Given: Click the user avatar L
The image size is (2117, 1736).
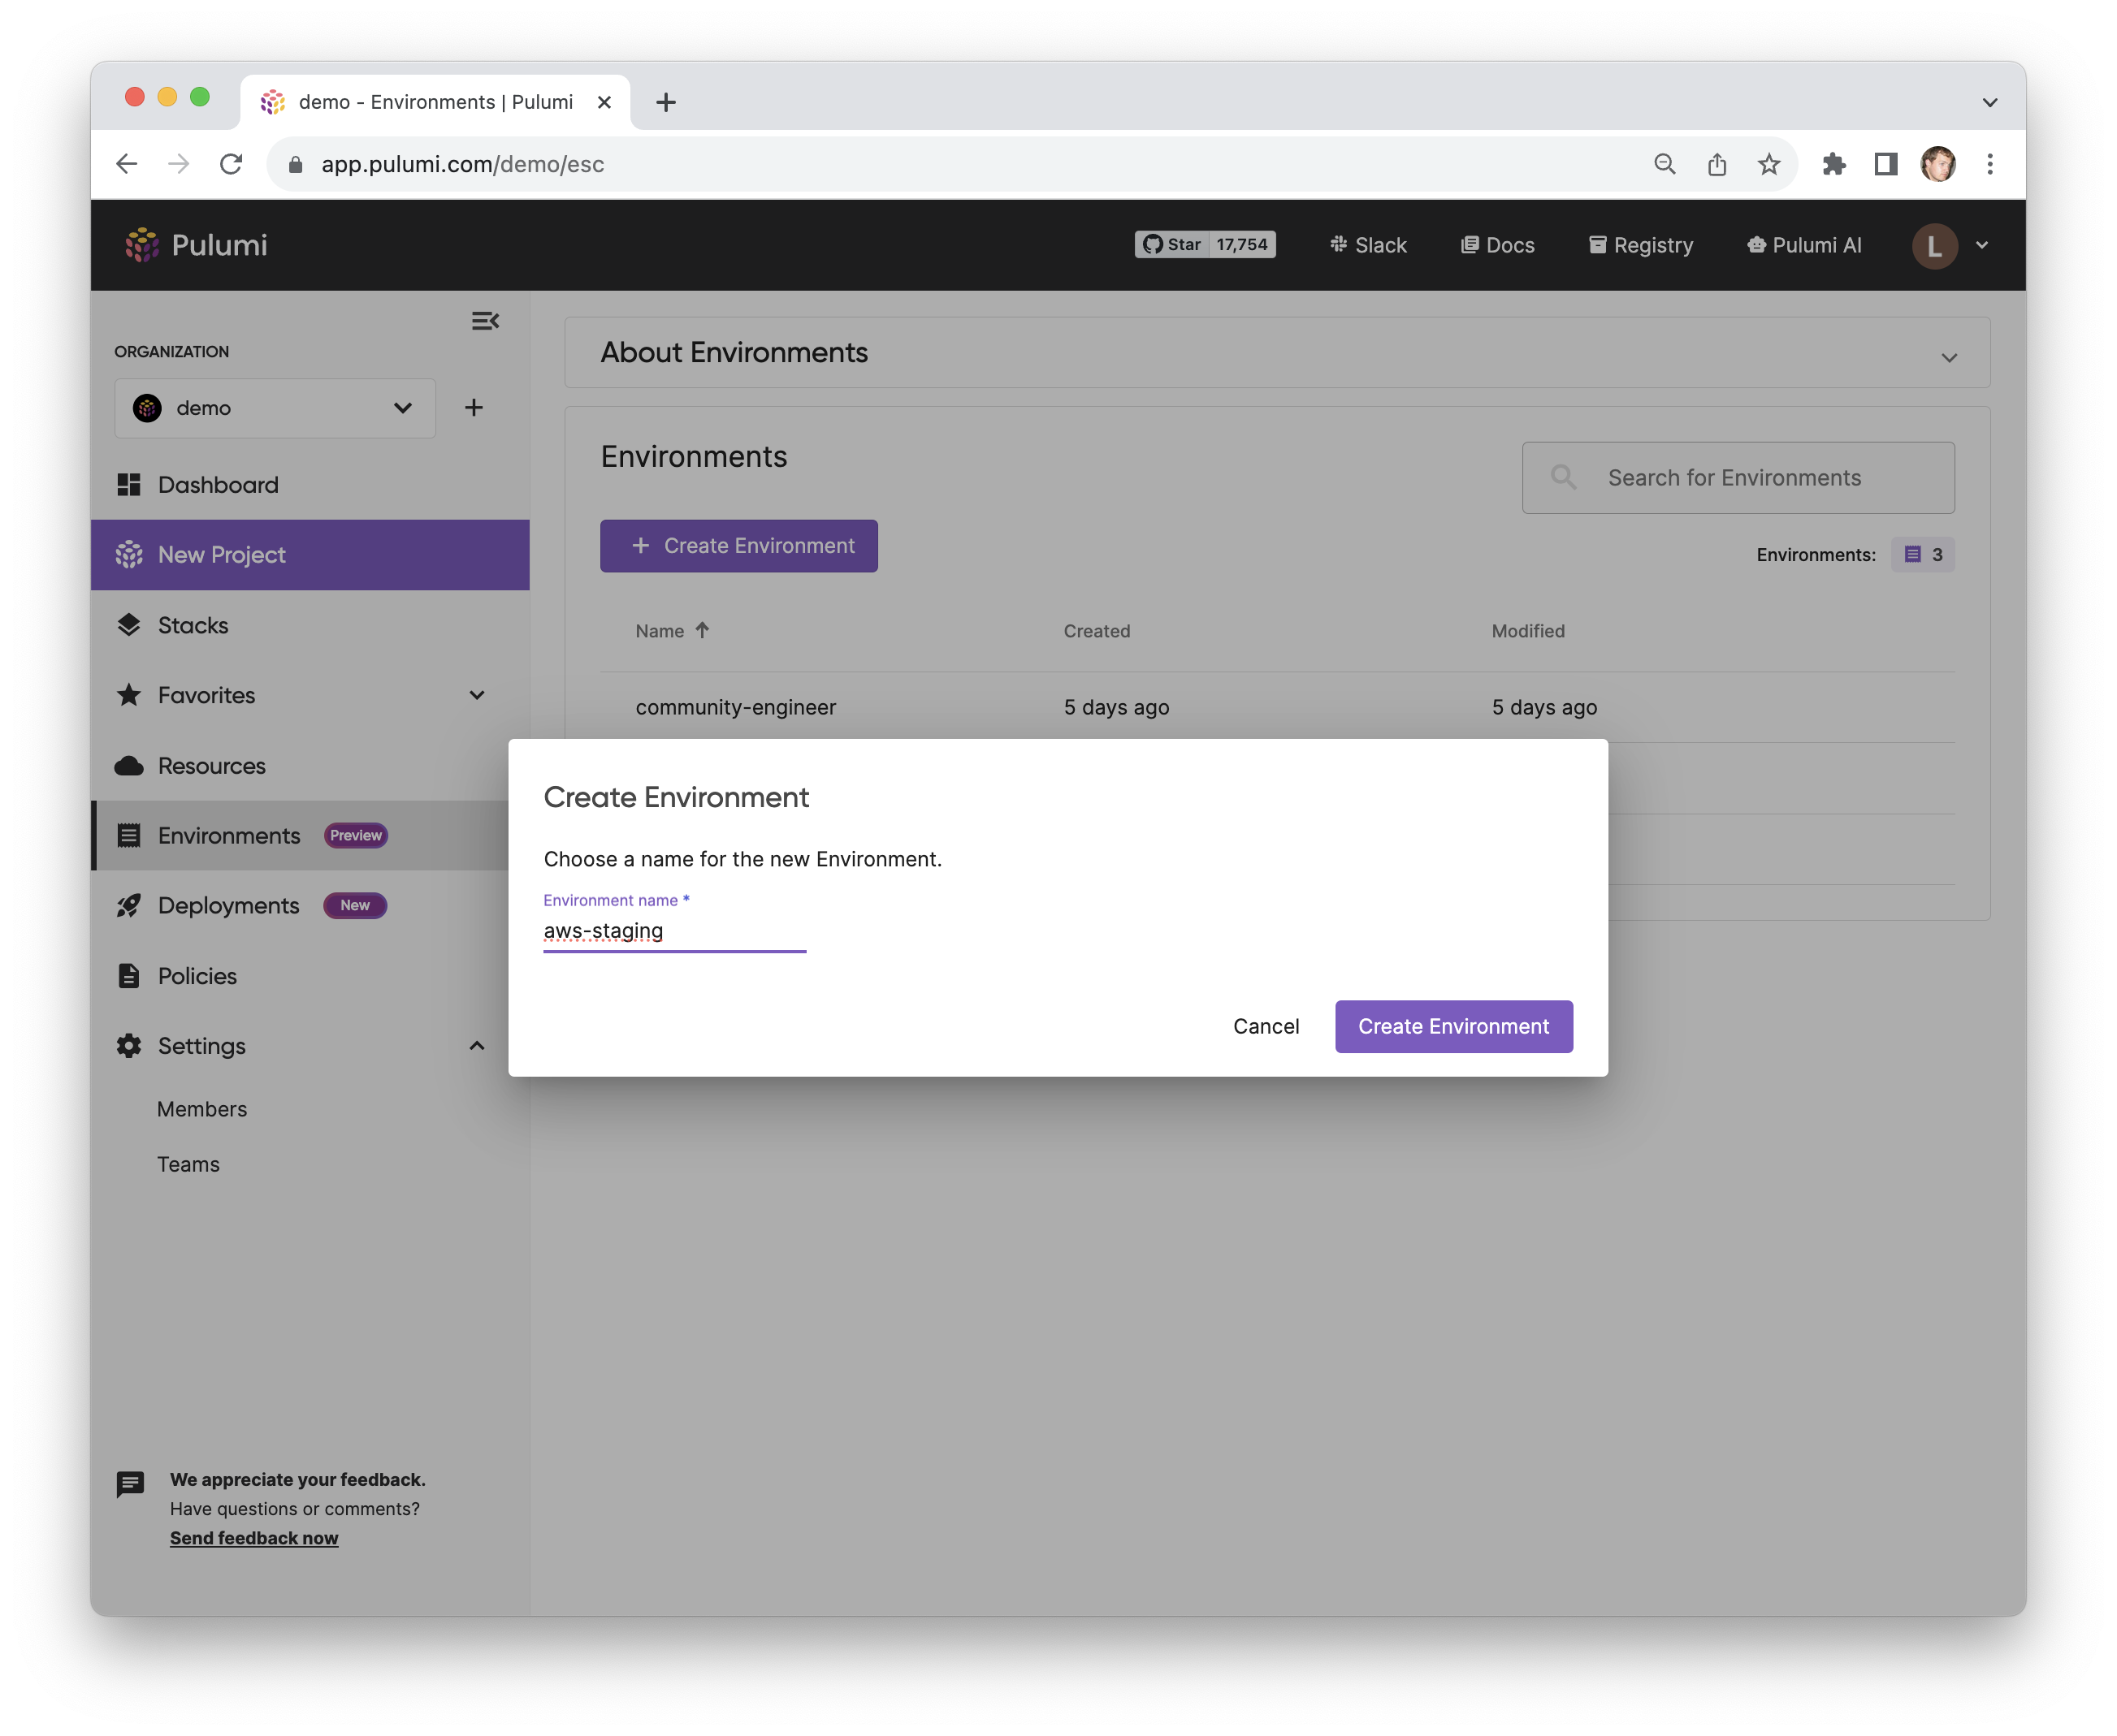Looking at the screenshot, I should point(1934,246).
